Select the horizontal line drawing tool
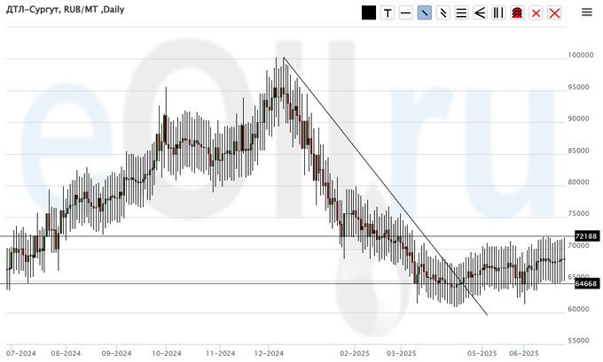This screenshot has width=603, height=362. (x=406, y=12)
